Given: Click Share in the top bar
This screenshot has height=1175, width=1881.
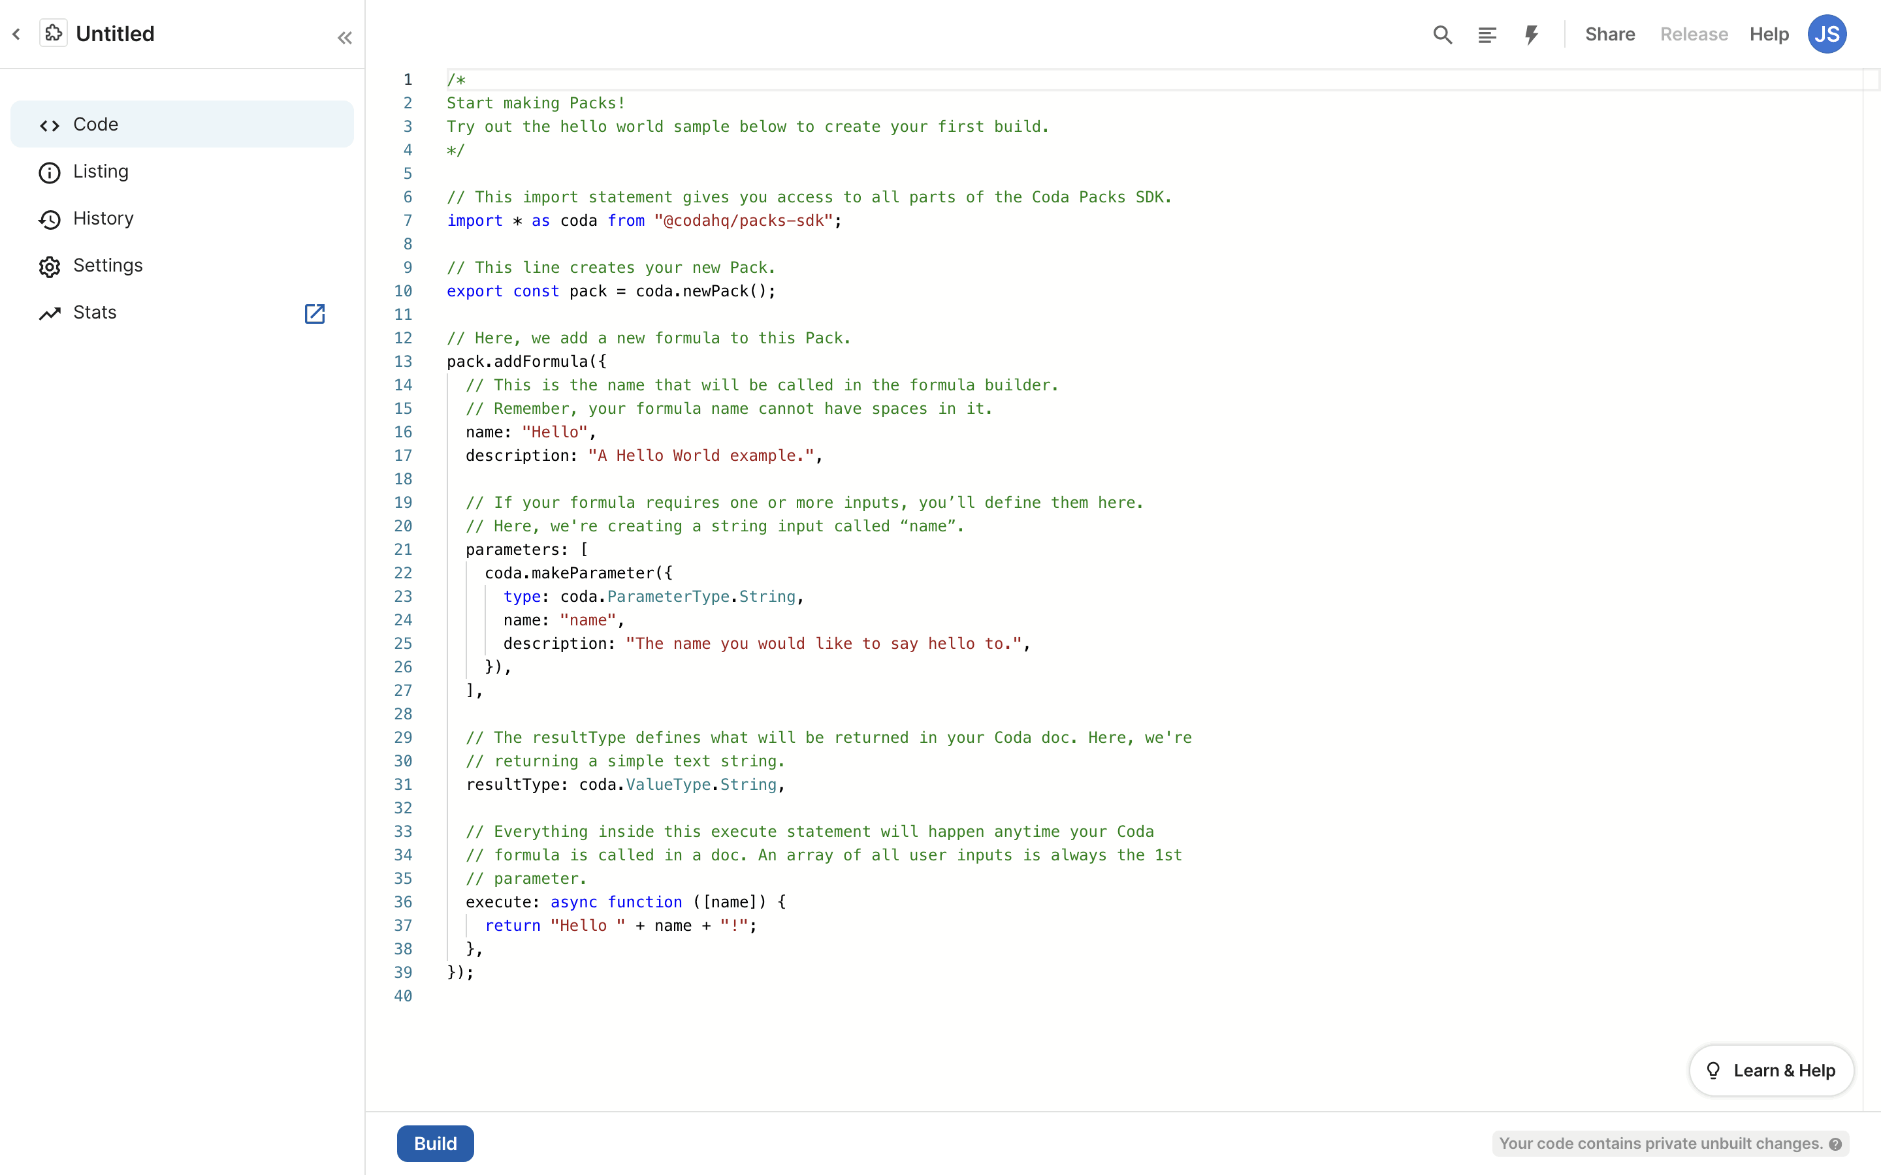Looking at the screenshot, I should click(x=1610, y=34).
